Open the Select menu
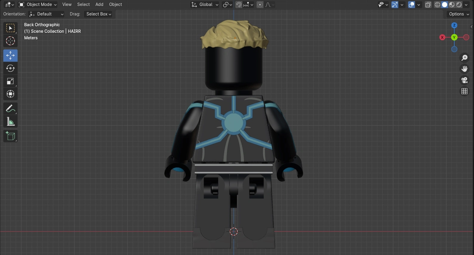The width and height of the screenshot is (474, 255). 84,4
